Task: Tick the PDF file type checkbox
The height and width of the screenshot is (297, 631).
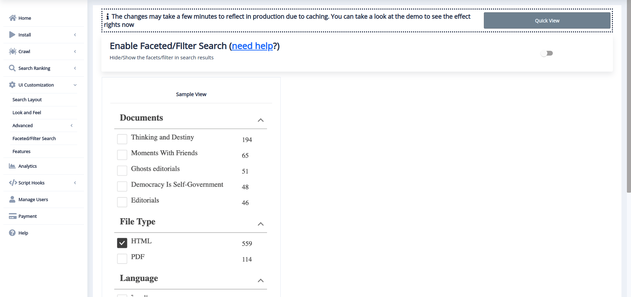Action: (x=122, y=259)
